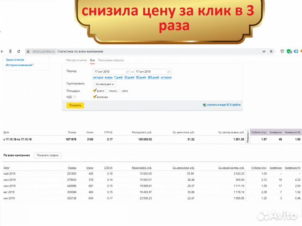The height and width of the screenshot is (226, 302).
Task: Go back with the browser back arrow
Action: point(2,51)
